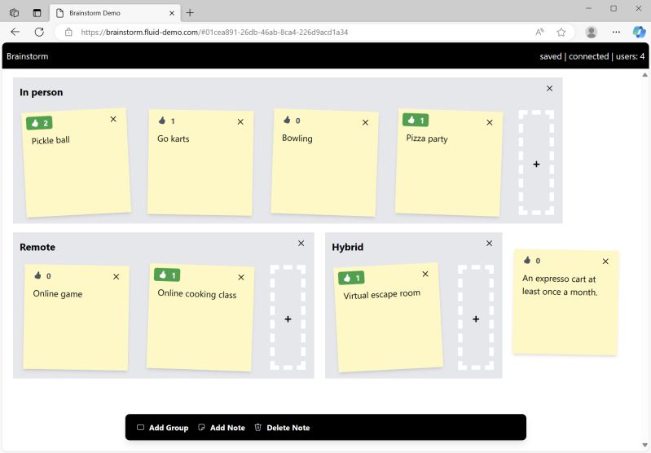Image resolution: width=651 pixels, height=453 pixels.
Task: Remove the Online cooking class note
Action: point(241,277)
